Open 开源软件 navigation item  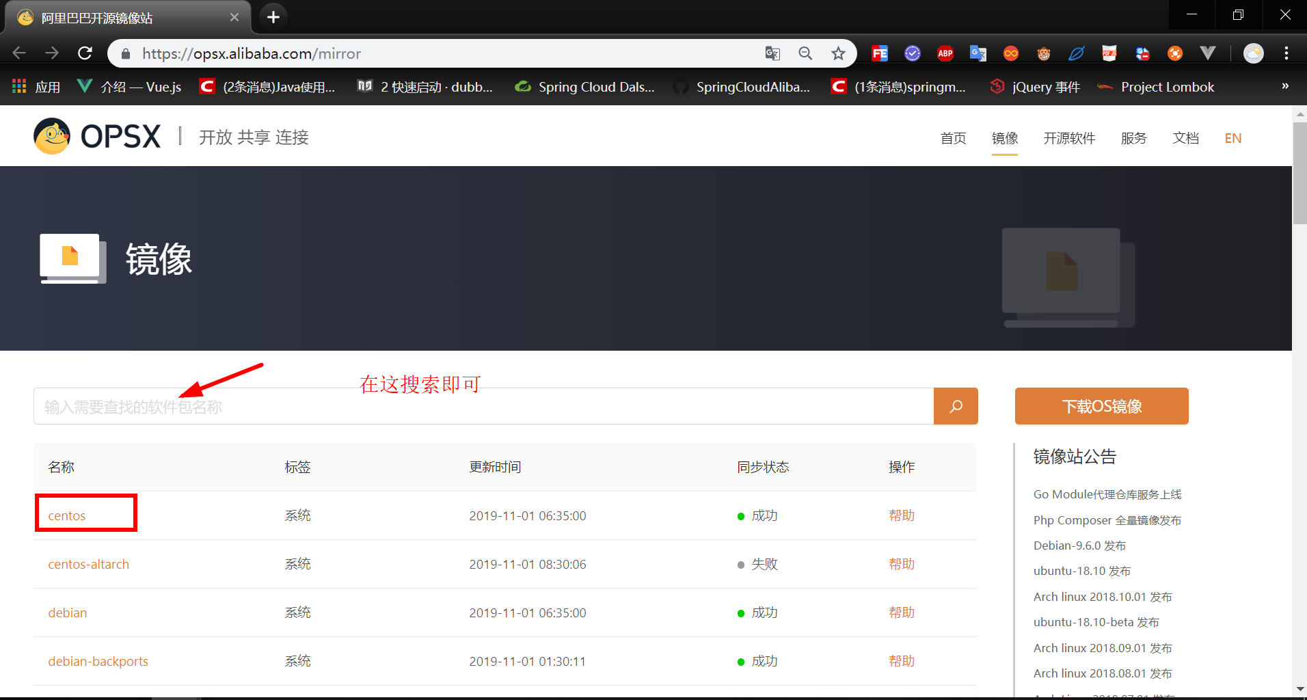(x=1069, y=138)
